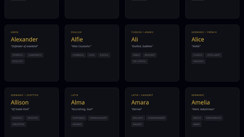The width and height of the screenshot is (244, 137).
Task: Click the GERMANIC / SCOTTISH origin label
Action: click(25, 95)
